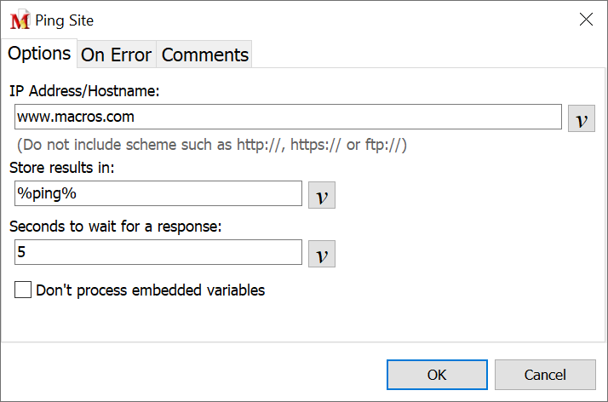Switch to the Options tab
This screenshot has width=608, height=402.
[39, 54]
